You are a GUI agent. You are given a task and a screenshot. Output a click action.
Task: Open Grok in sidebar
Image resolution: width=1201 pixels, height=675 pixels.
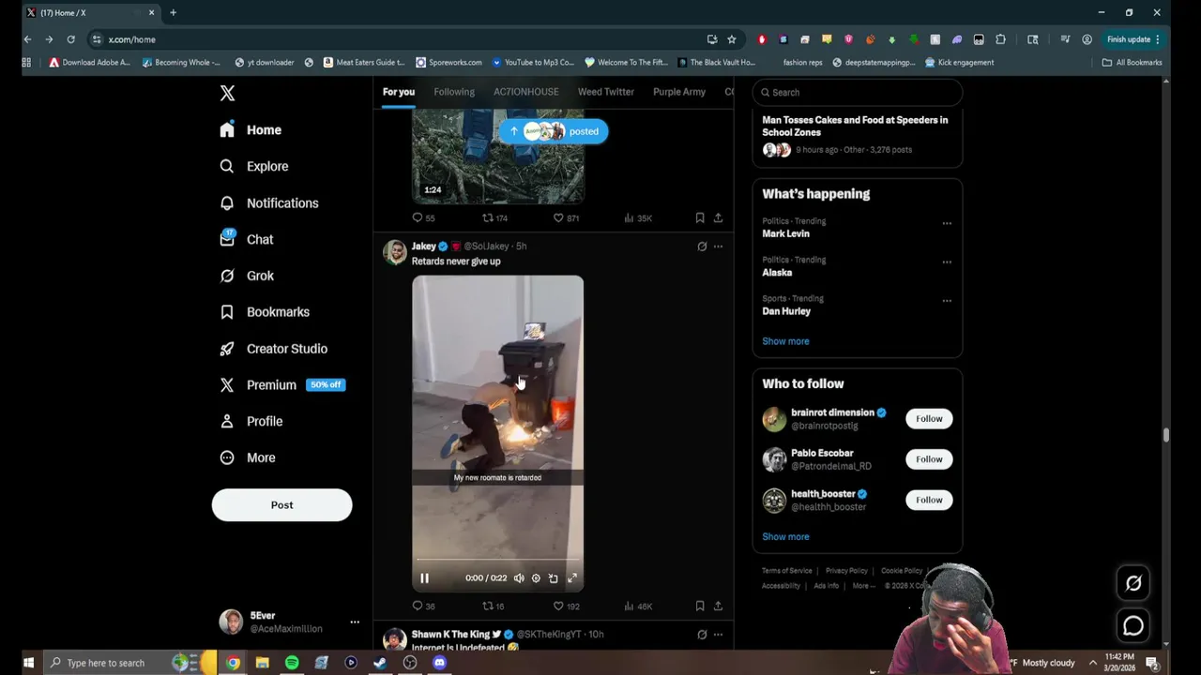[246, 276]
